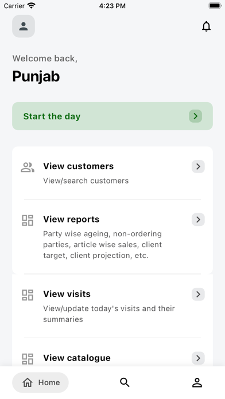
Task: Tap the green Start the day arrow
Action: pos(196,116)
